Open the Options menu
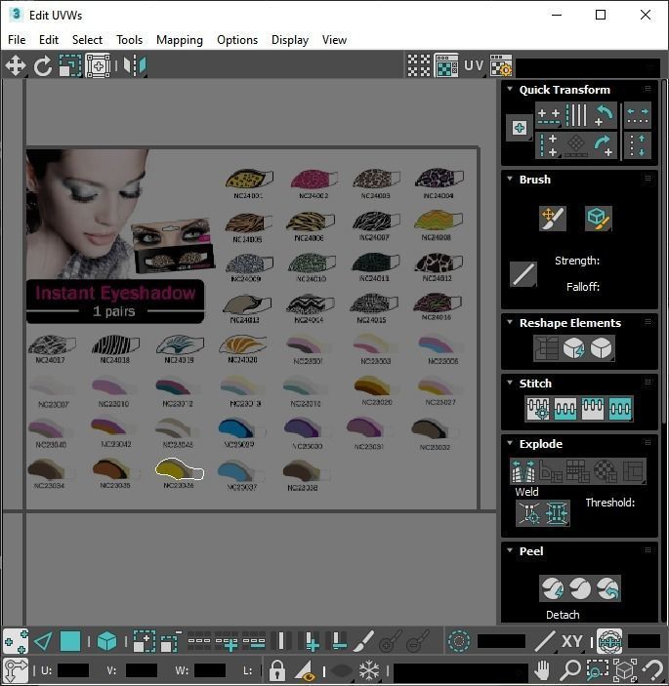Image resolution: width=669 pixels, height=686 pixels. click(x=237, y=40)
